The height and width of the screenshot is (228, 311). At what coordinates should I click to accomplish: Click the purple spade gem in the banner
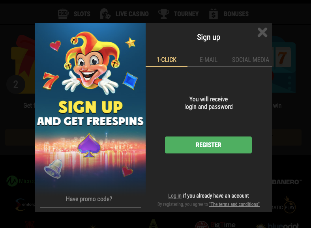pyautogui.click(x=89, y=146)
